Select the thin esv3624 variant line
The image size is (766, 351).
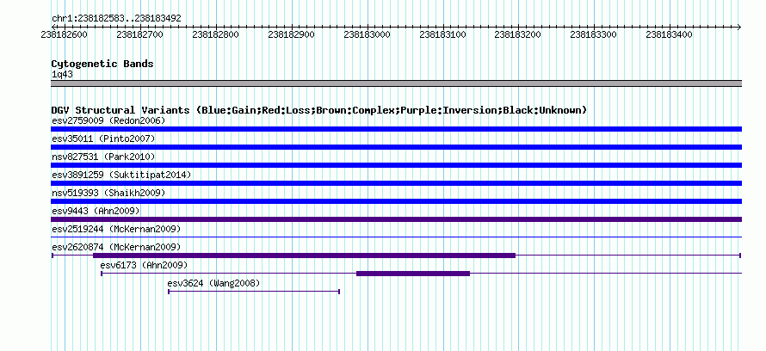[x=254, y=292]
